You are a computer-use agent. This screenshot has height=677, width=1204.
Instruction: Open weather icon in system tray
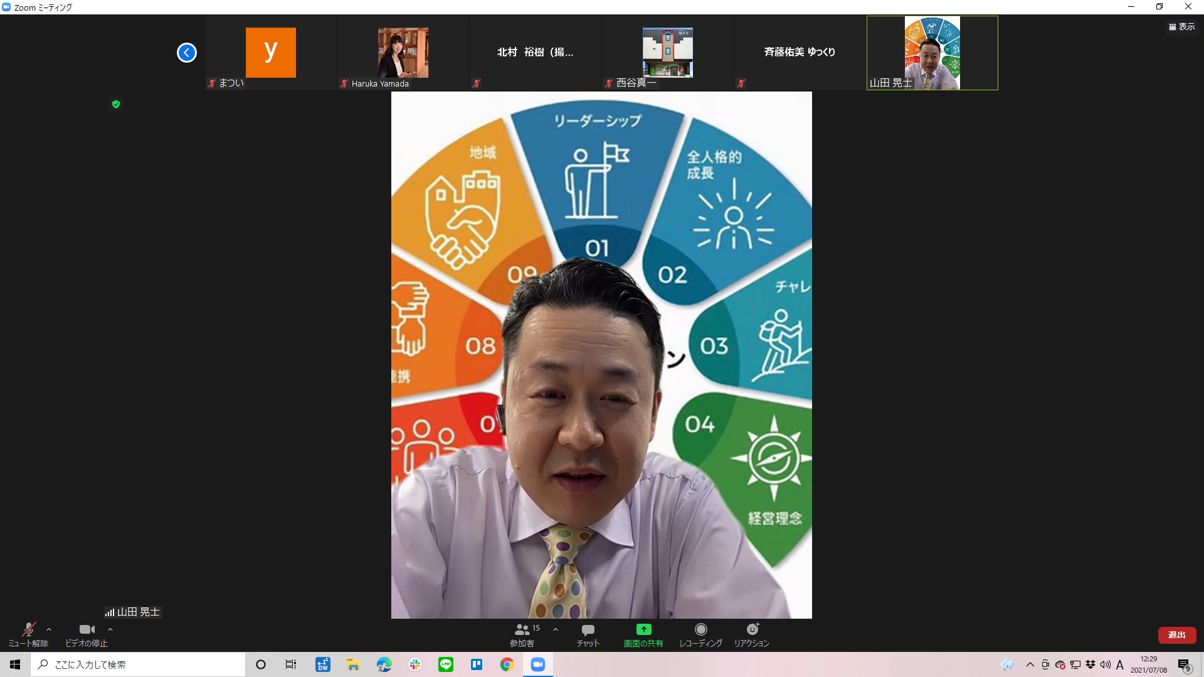click(x=1008, y=665)
